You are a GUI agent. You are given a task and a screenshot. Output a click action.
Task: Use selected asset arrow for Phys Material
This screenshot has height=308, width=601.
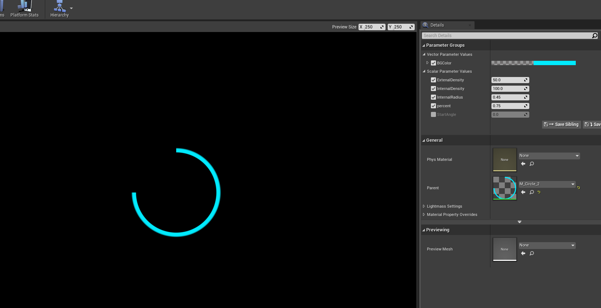[x=523, y=164]
